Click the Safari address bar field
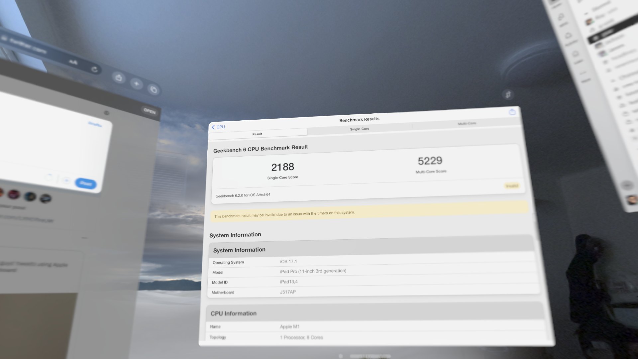The image size is (638, 359). (28, 47)
